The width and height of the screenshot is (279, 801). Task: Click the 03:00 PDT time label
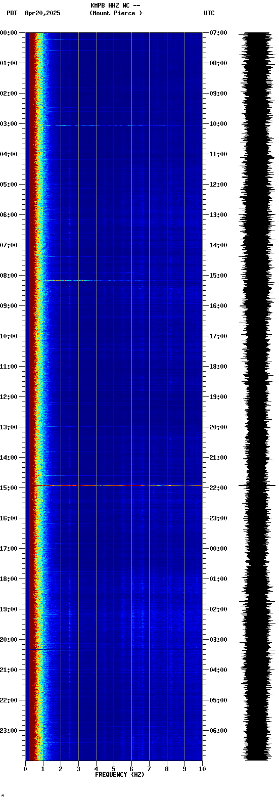click(x=9, y=124)
